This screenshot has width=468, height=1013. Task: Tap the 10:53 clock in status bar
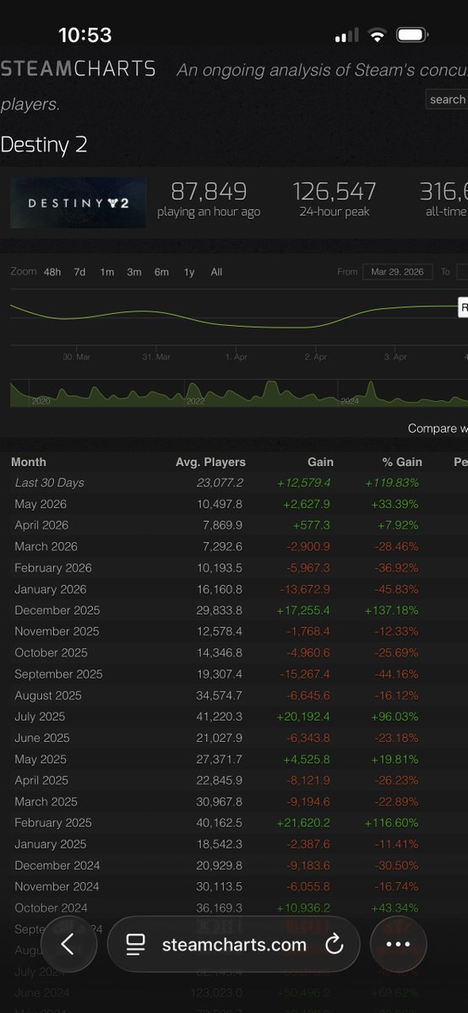(84, 35)
